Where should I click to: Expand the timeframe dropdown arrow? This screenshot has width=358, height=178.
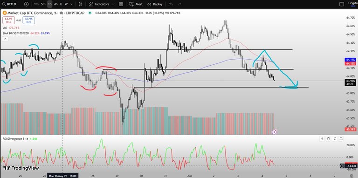pyautogui.click(x=72, y=4)
